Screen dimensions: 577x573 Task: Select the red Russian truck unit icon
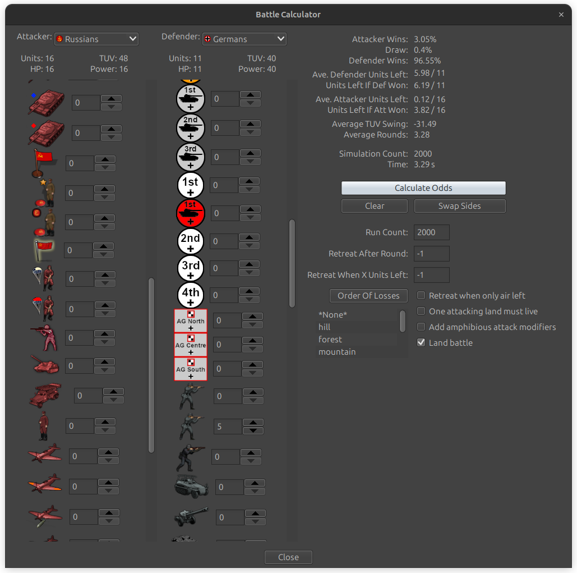tap(45, 396)
